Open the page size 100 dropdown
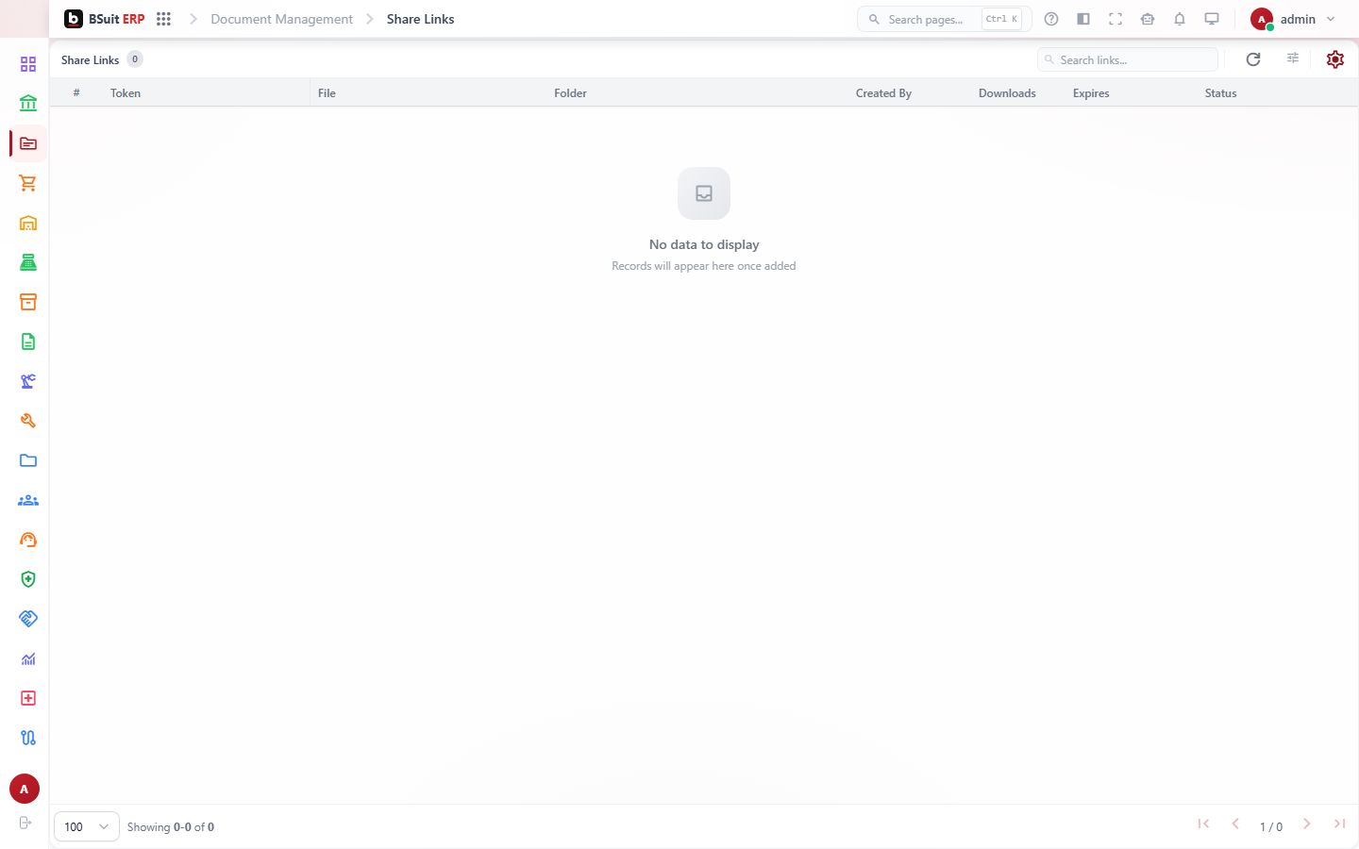The height and width of the screenshot is (849, 1359). [x=87, y=826]
